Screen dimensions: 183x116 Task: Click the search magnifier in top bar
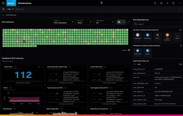pos(155,3)
